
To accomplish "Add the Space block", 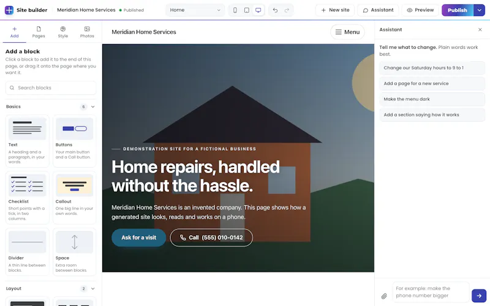I will tap(74, 252).
